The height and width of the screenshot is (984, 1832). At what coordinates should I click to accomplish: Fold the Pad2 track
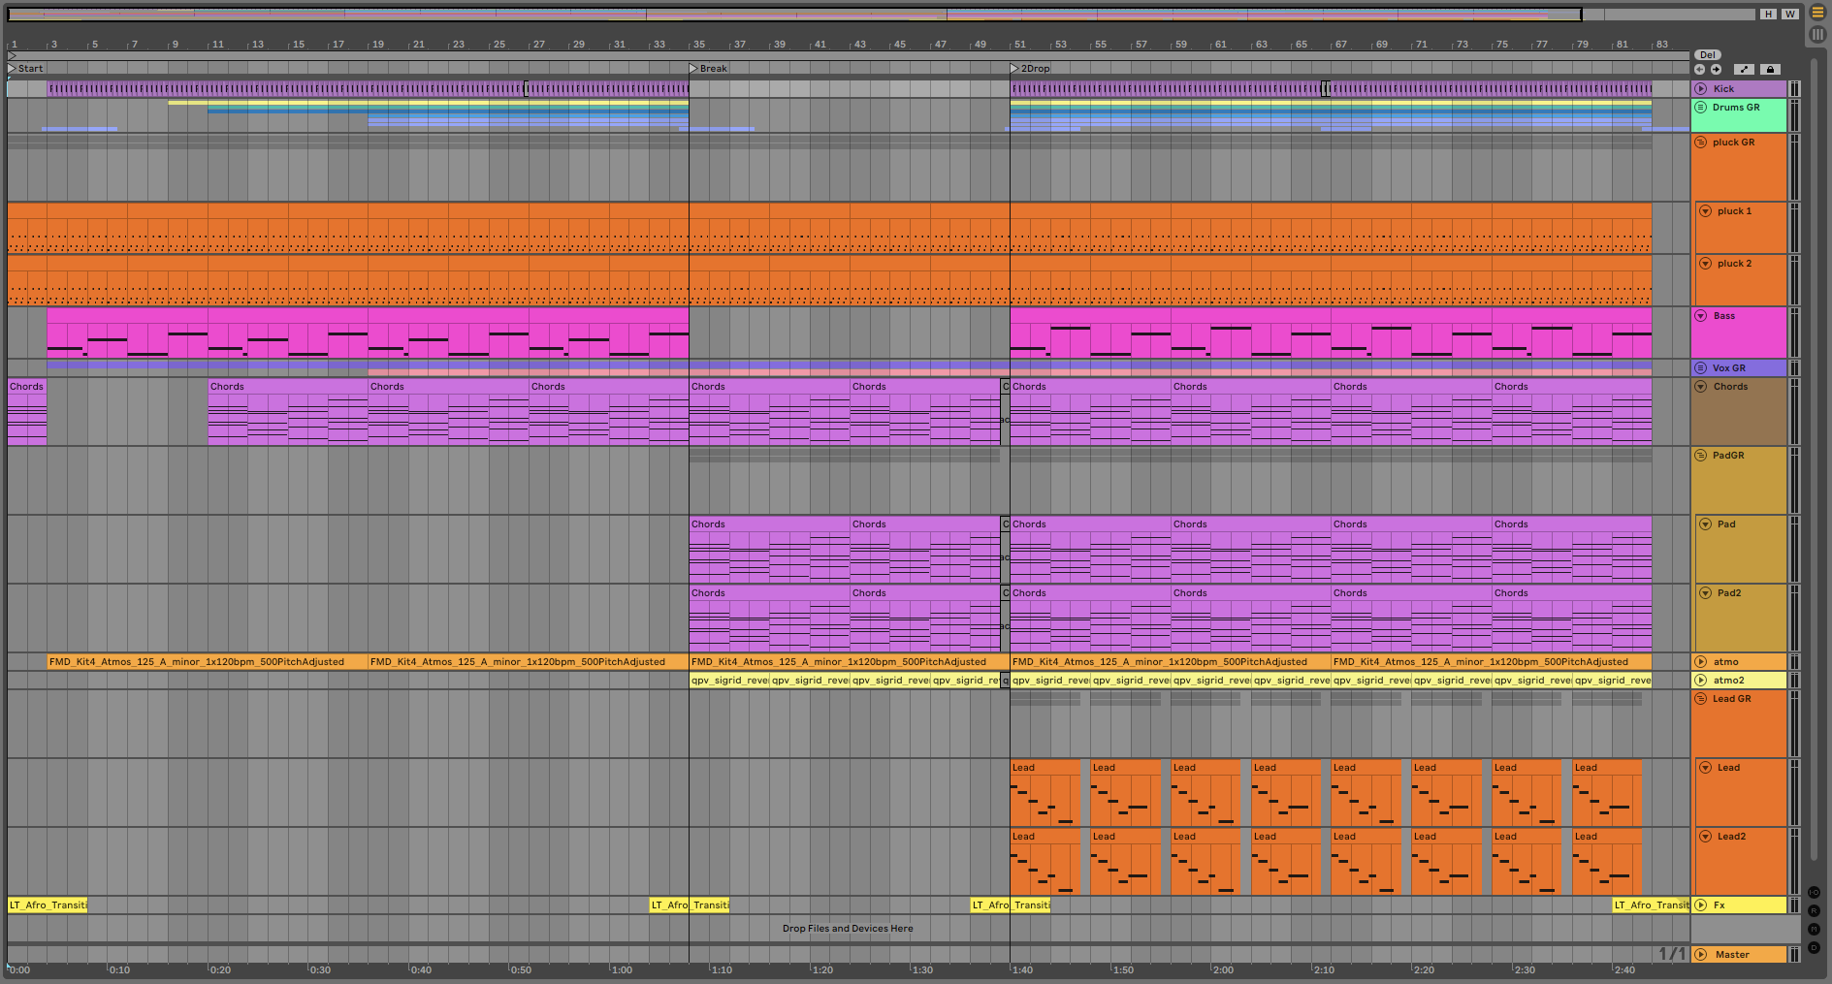[1706, 592]
